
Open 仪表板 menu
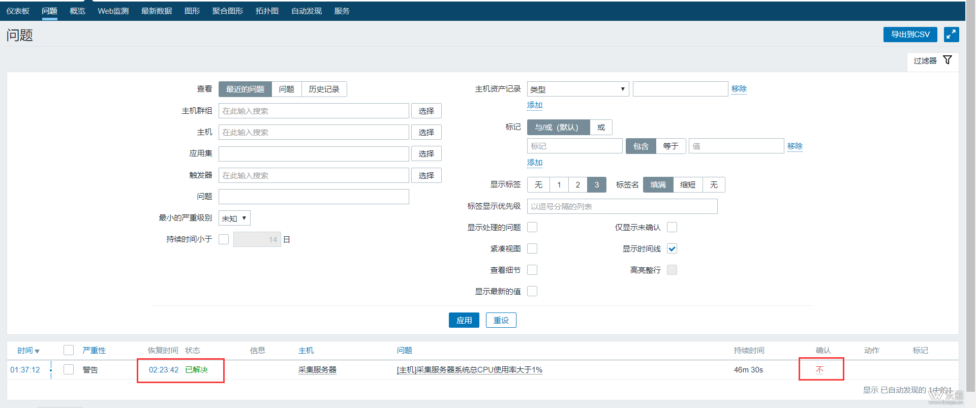pyautogui.click(x=18, y=11)
